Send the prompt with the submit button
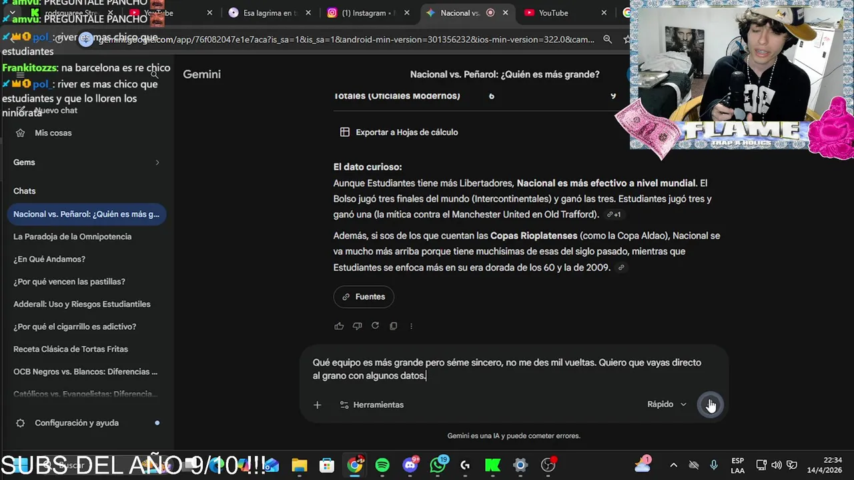This screenshot has width=854, height=480. point(710,405)
